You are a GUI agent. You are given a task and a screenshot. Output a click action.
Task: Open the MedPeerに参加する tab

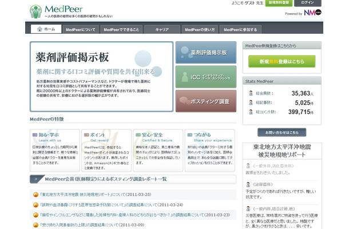pos(240,29)
